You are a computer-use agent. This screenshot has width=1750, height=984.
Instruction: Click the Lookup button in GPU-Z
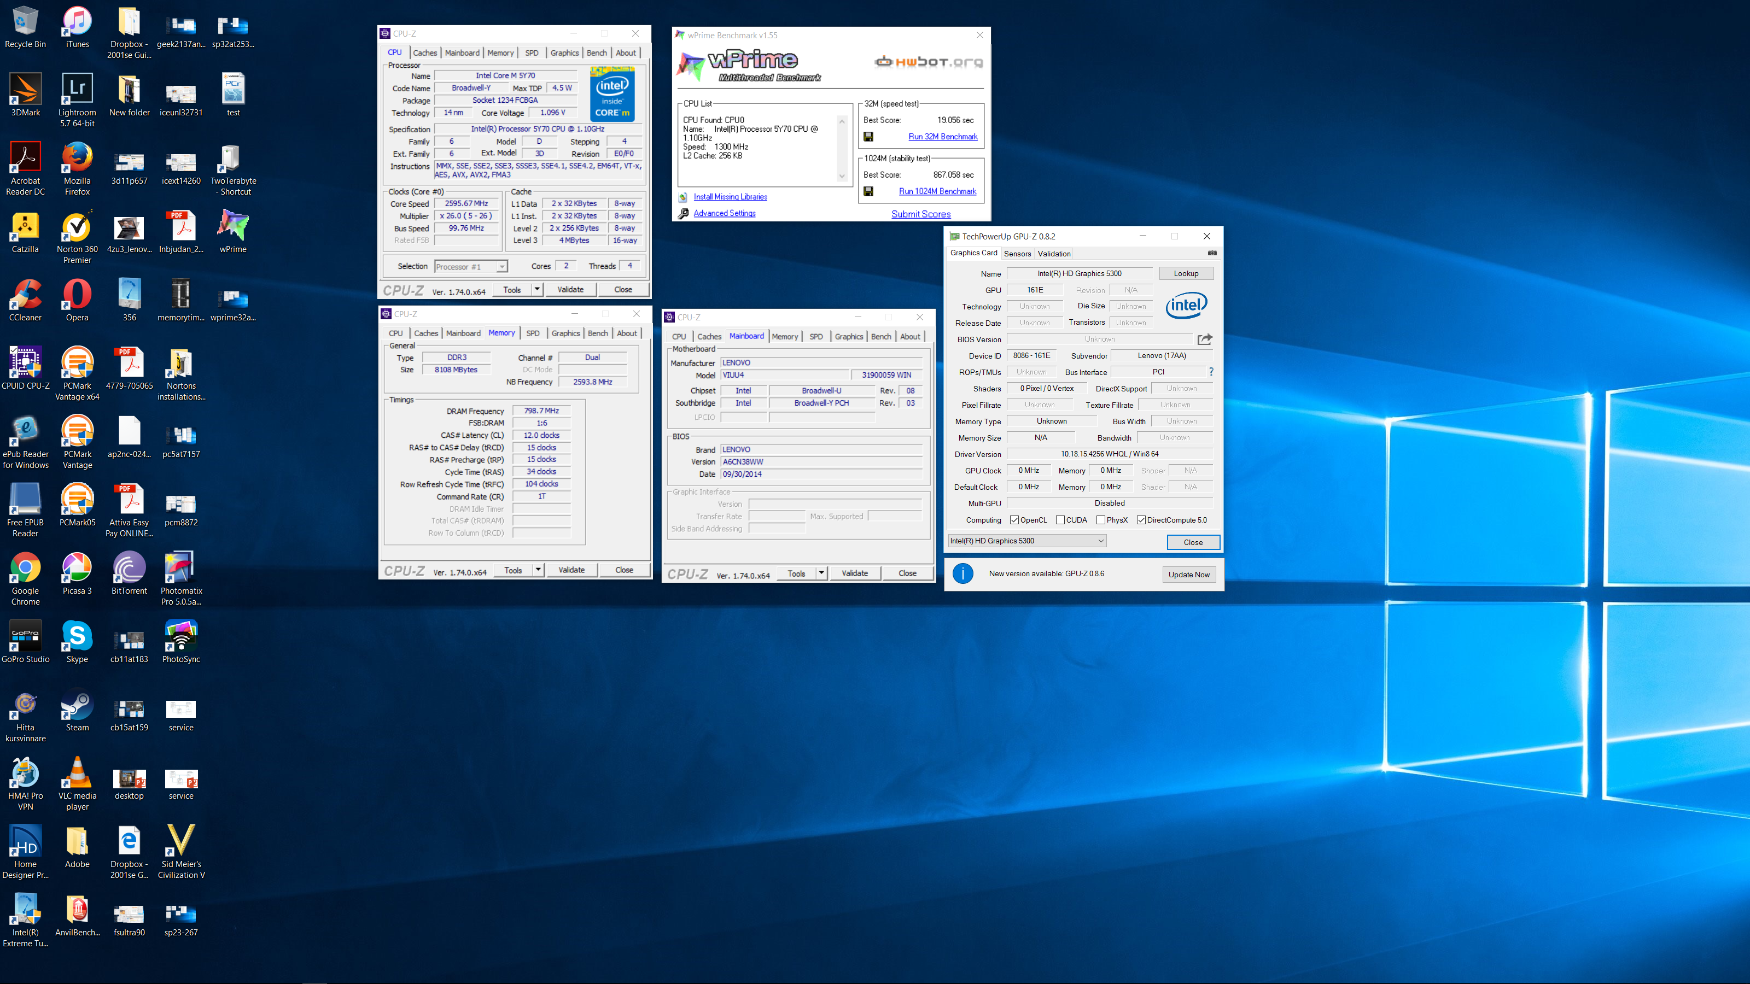(x=1186, y=274)
